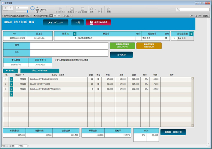
Task: Click the tax amount cell 17,200
Action: click(155, 84)
